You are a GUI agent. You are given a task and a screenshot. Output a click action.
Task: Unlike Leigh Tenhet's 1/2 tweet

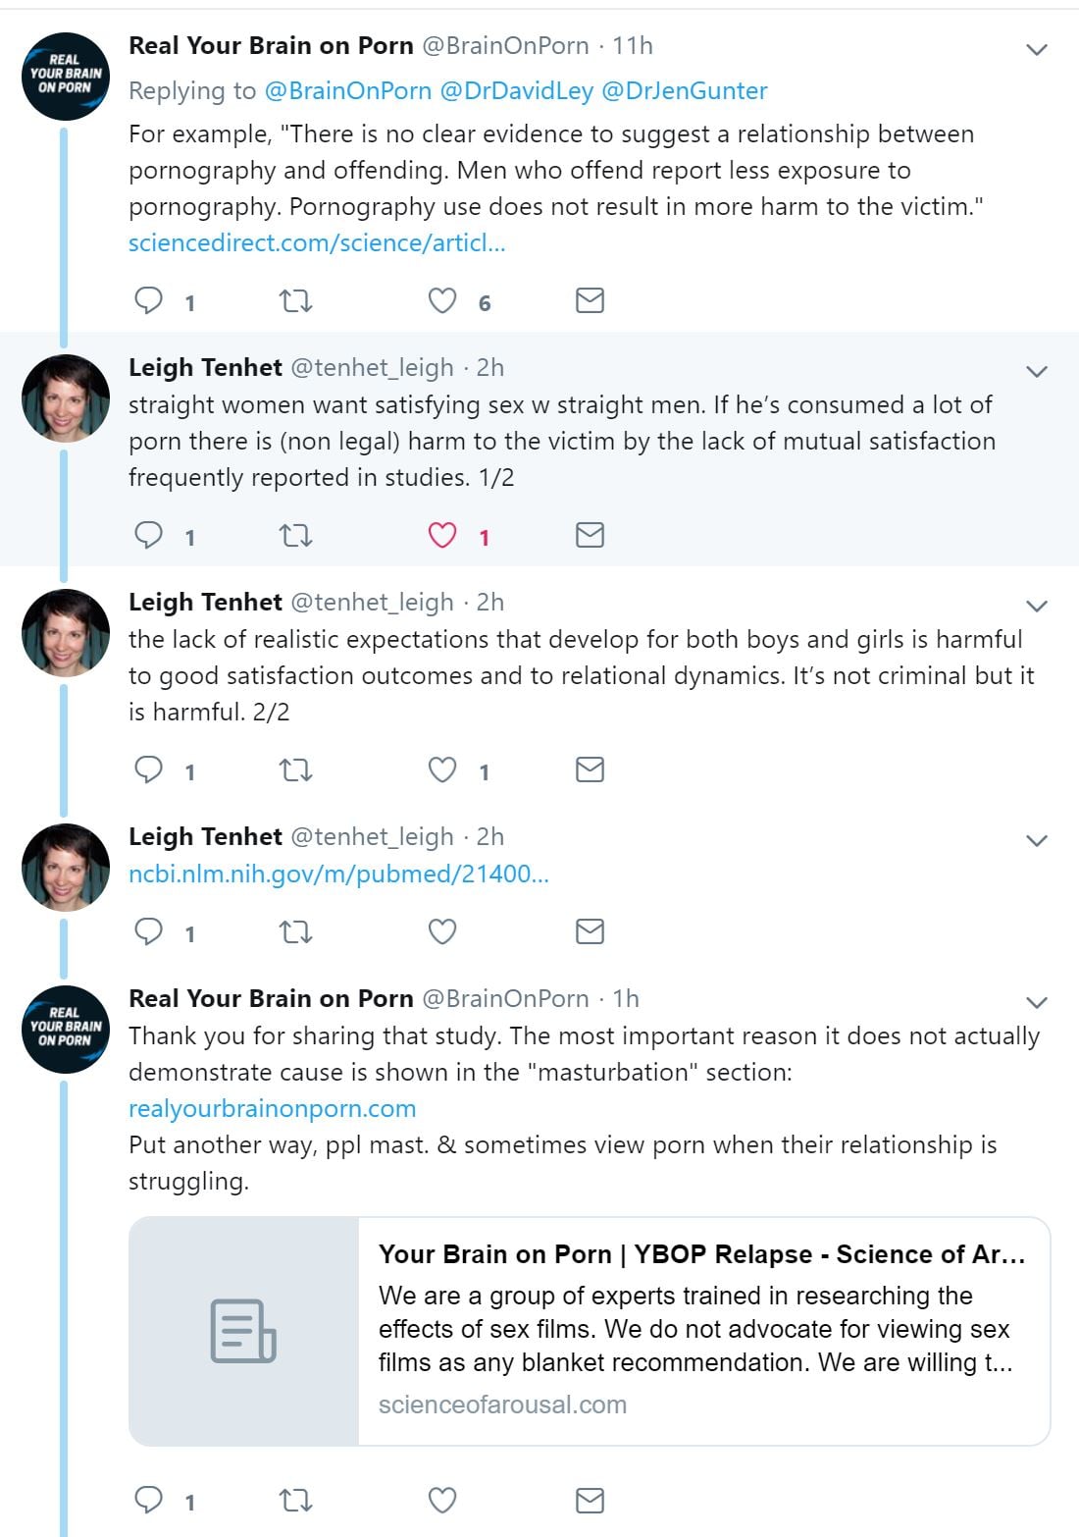coord(442,535)
